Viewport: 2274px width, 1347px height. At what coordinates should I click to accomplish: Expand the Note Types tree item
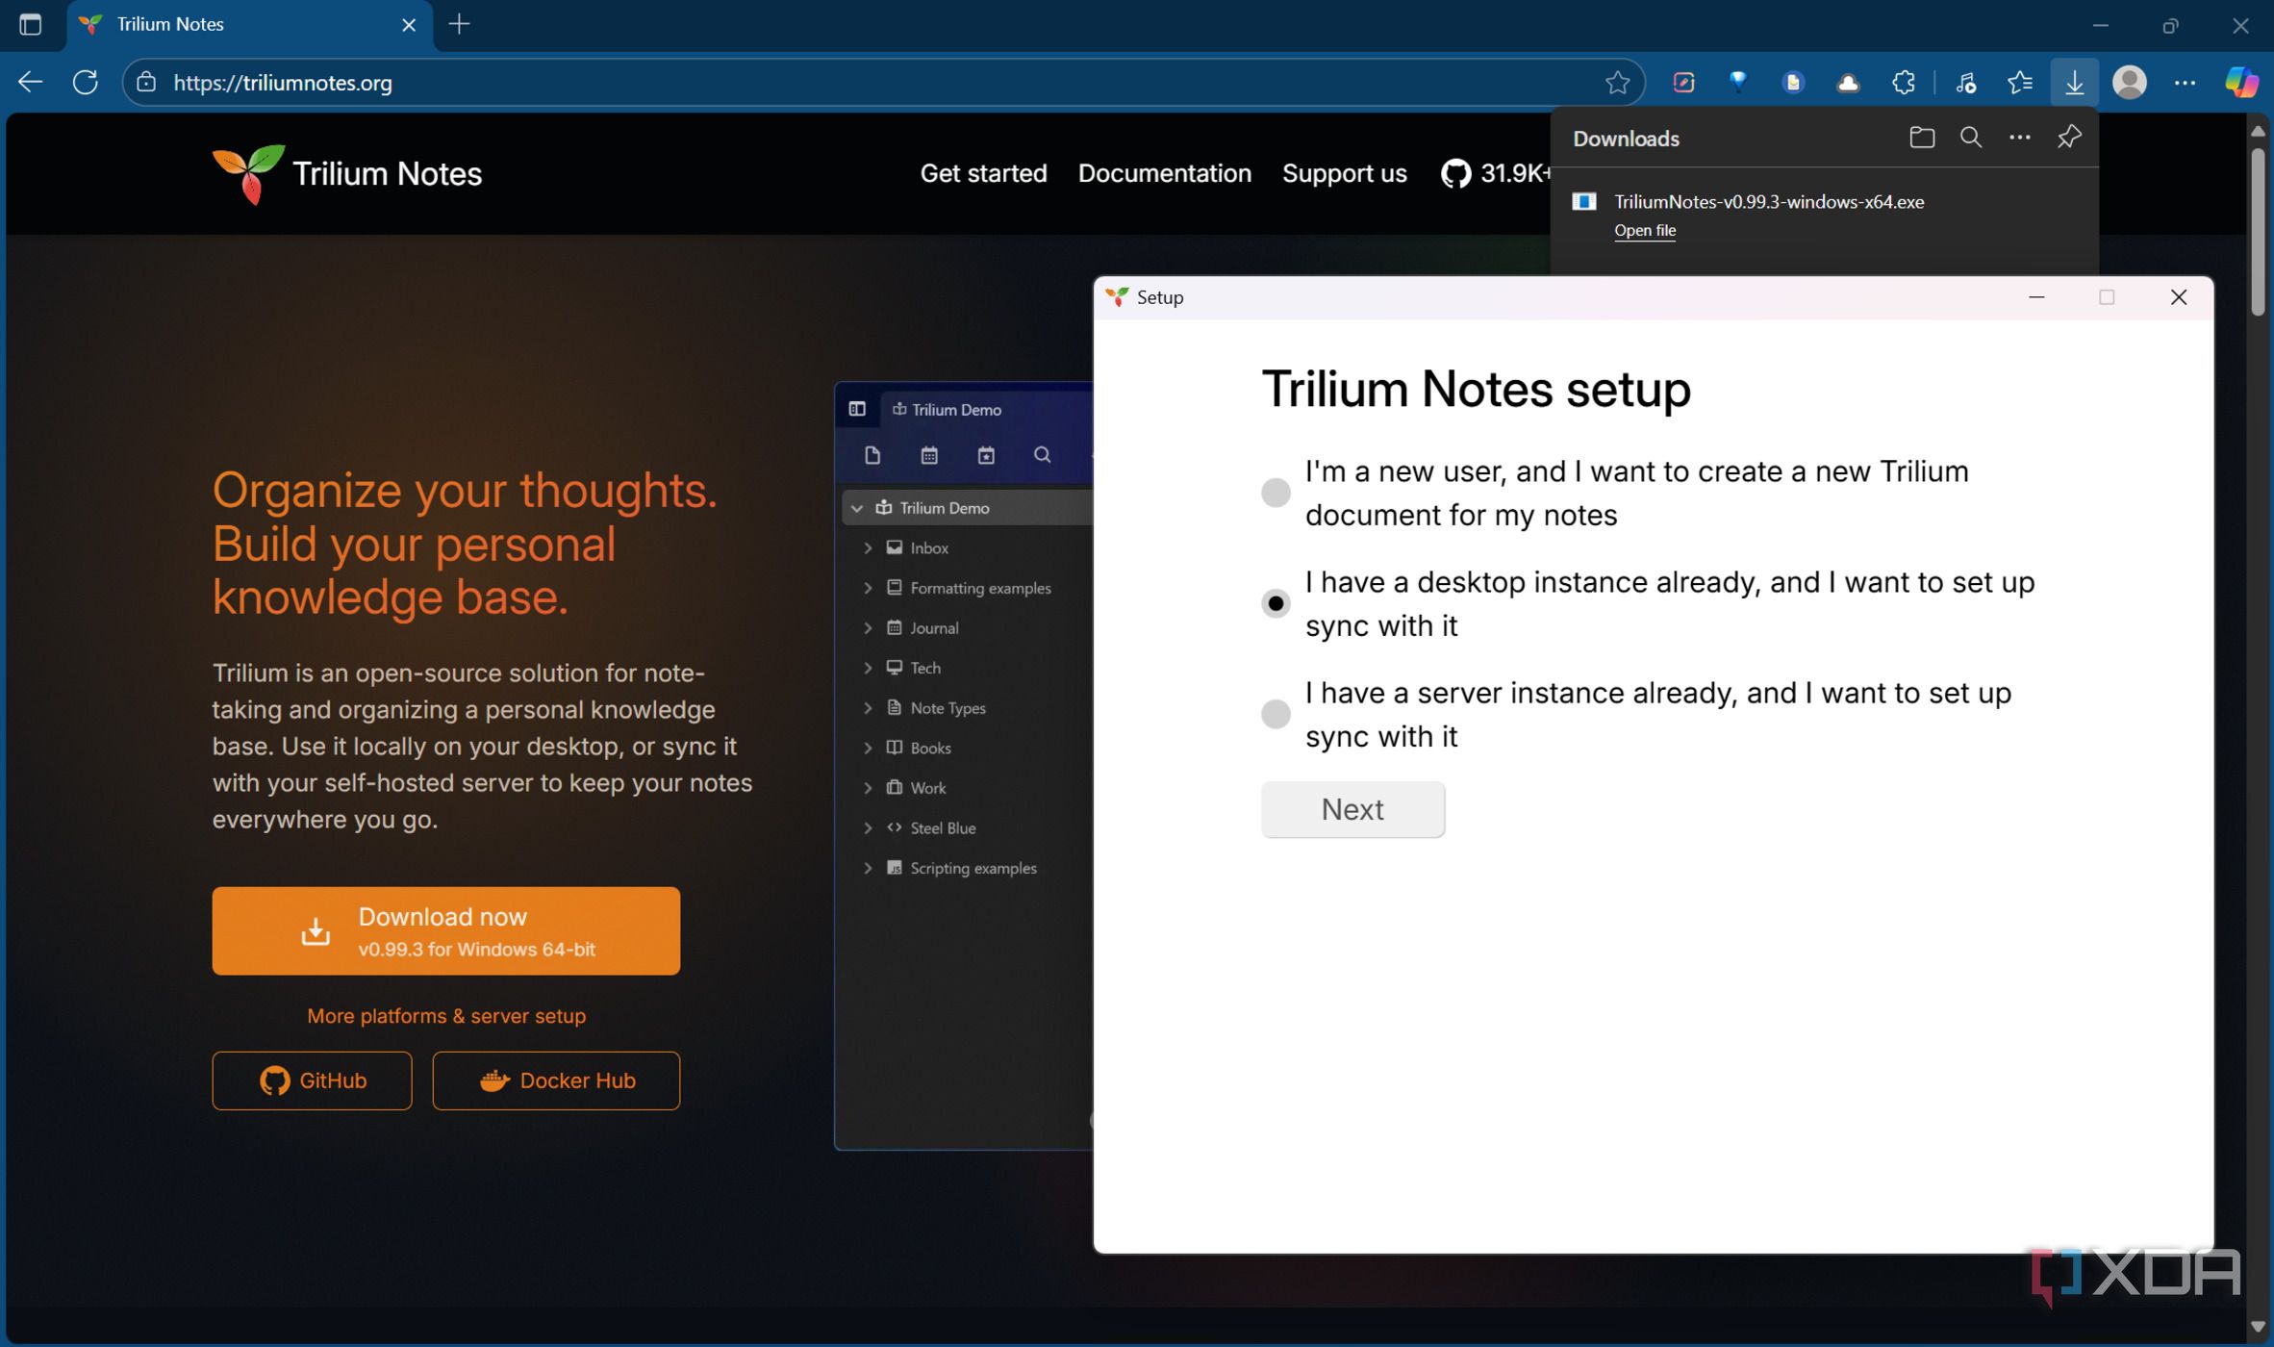[868, 708]
